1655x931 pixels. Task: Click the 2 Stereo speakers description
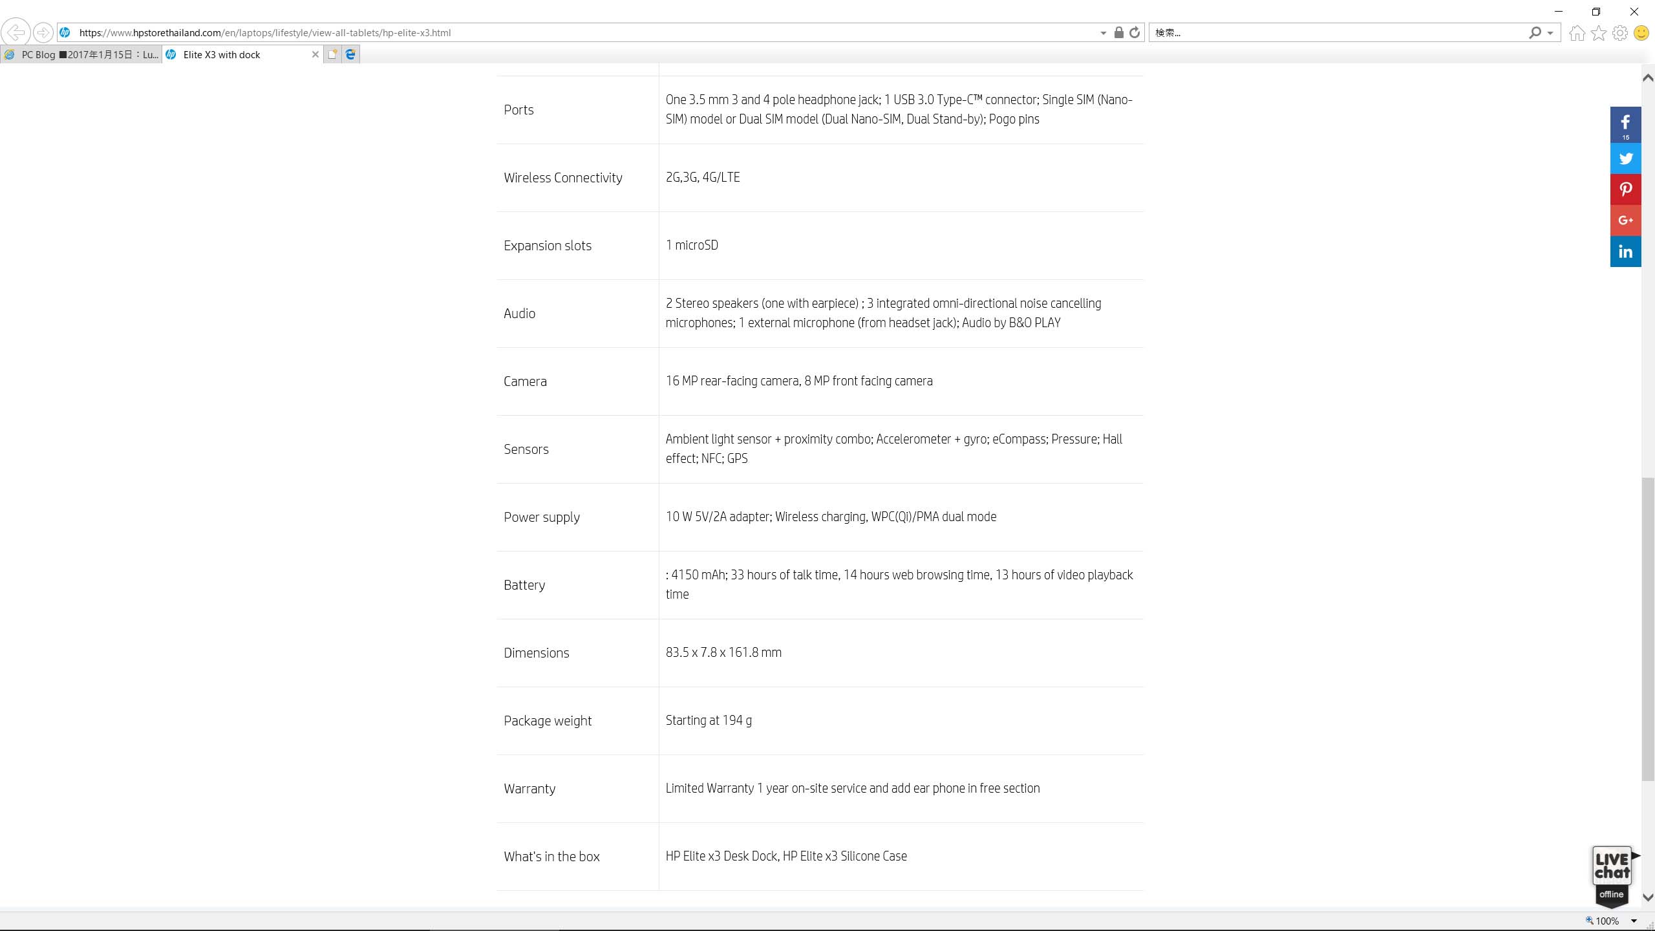[x=884, y=313]
